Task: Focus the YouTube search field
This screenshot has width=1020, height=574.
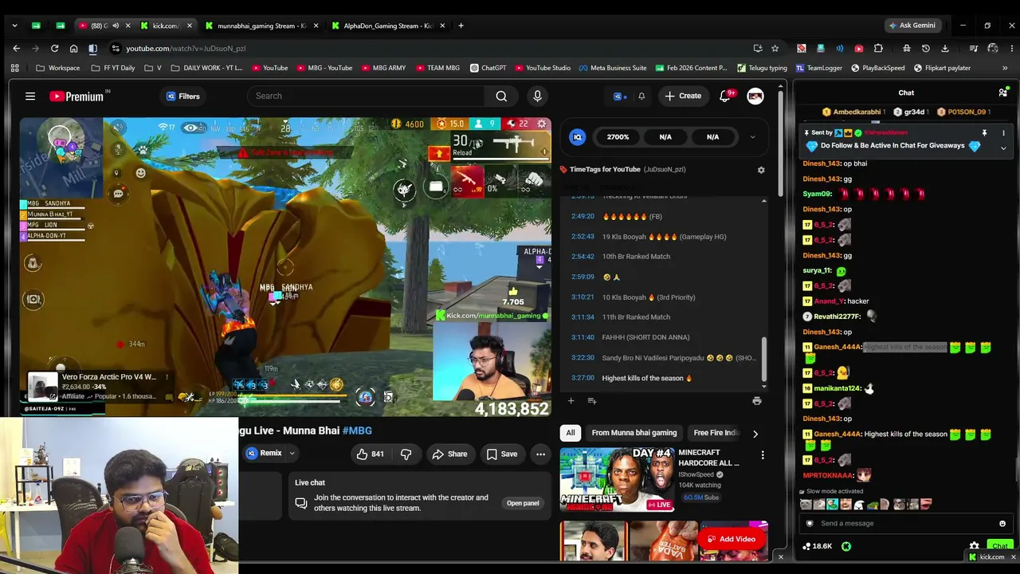Action: 367,96
